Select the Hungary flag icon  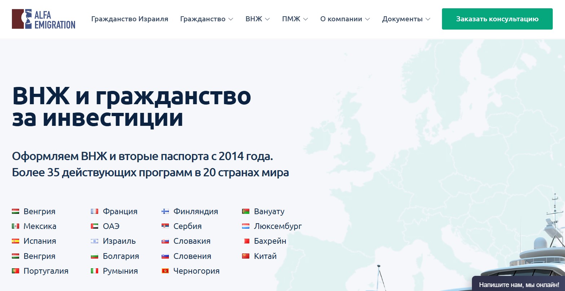[x=16, y=211]
